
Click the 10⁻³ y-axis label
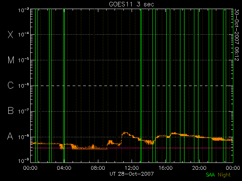(x=23, y=10)
